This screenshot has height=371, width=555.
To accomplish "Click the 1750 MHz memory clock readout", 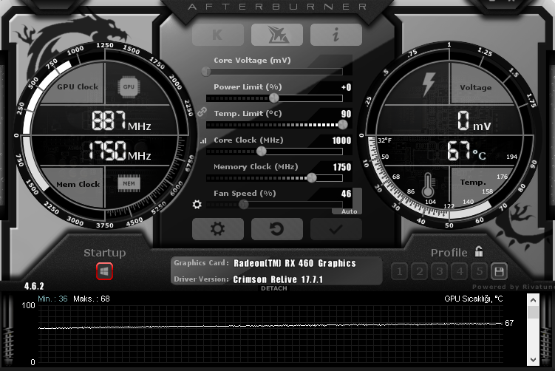I will (120, 151).
